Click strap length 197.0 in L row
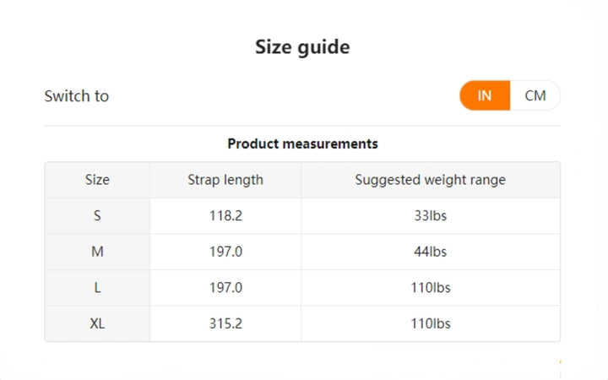Viewport: 608px width, 380px height. tap(225, 287)
